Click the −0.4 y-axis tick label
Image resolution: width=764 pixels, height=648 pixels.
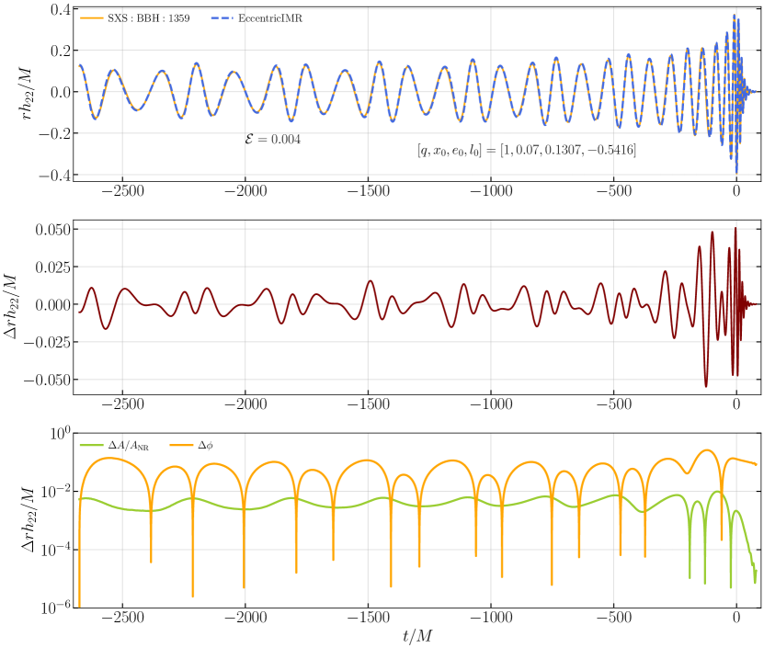click(x=54, y=175)
